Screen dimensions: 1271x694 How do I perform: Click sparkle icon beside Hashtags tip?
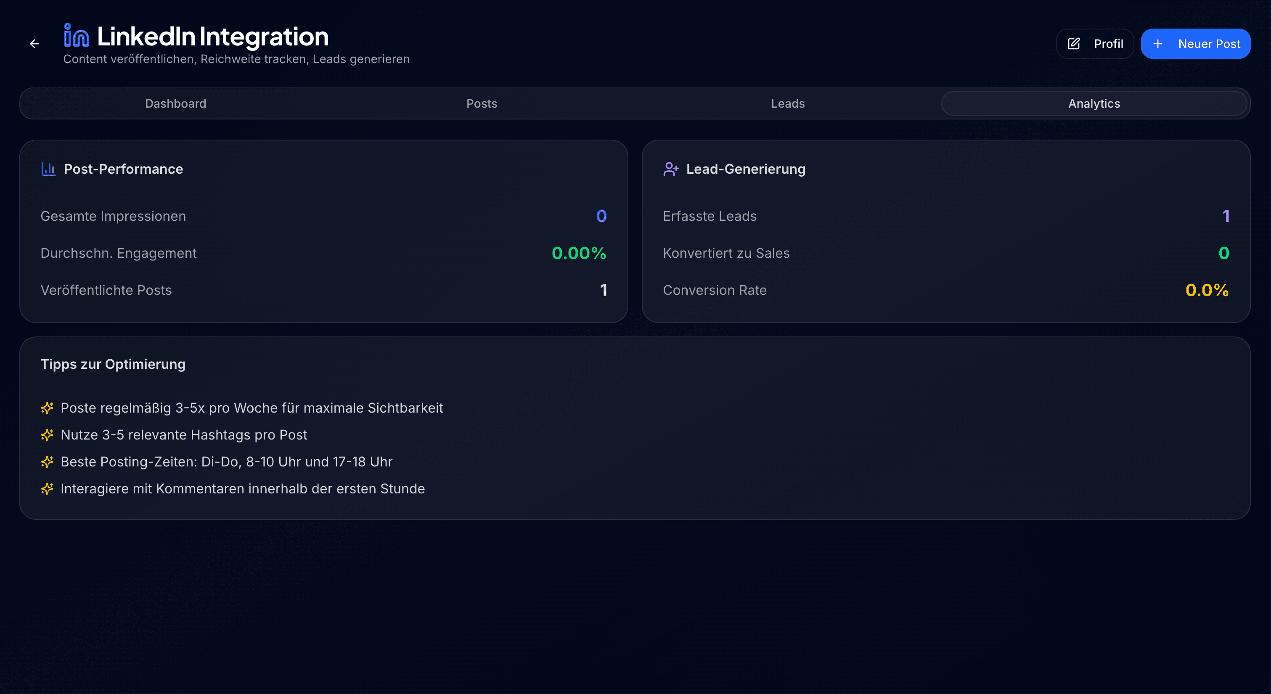tap(47, 435)
